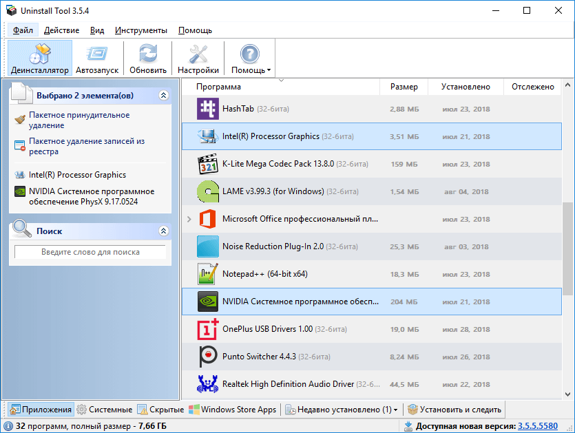Select the HashTab program icon

(x=207, y=109)
